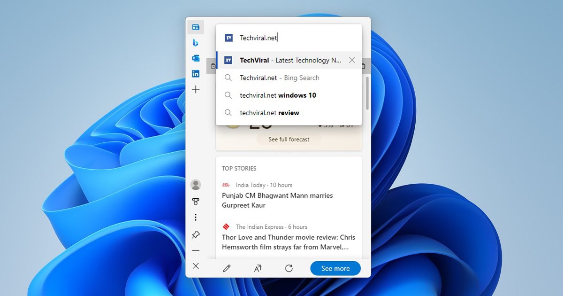Click India Today · 10 hours source label

click(x=264, y=185)
